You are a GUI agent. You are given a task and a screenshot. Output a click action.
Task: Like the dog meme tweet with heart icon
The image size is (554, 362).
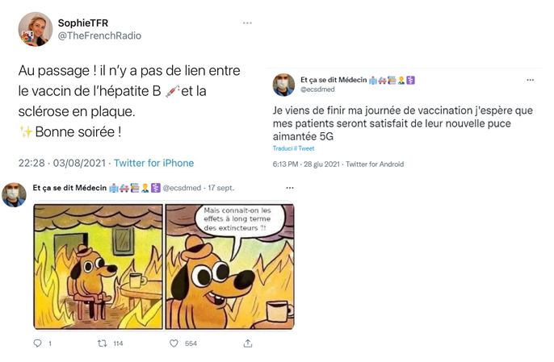[174, 343]
